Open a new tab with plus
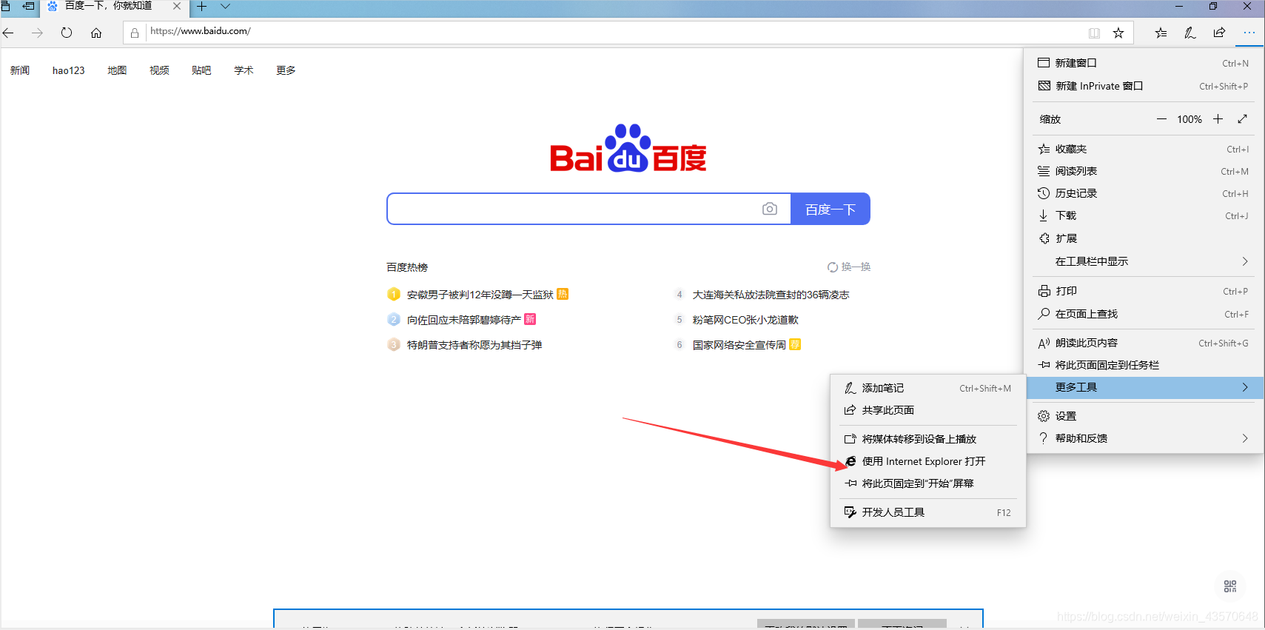This screenshot has height=630, width=1265. 201,7
